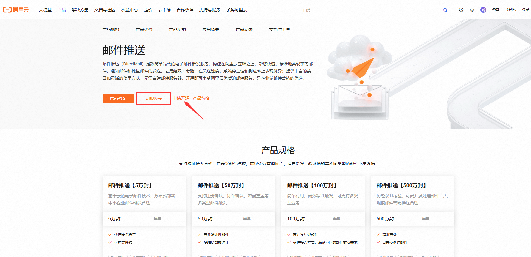This screenshot has height=257, width=531.
Task: Click the headset support icon
Action: point(472,10)
